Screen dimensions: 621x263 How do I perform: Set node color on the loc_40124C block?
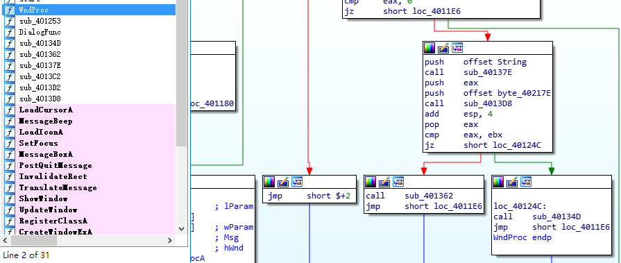[x=498, y=182]
